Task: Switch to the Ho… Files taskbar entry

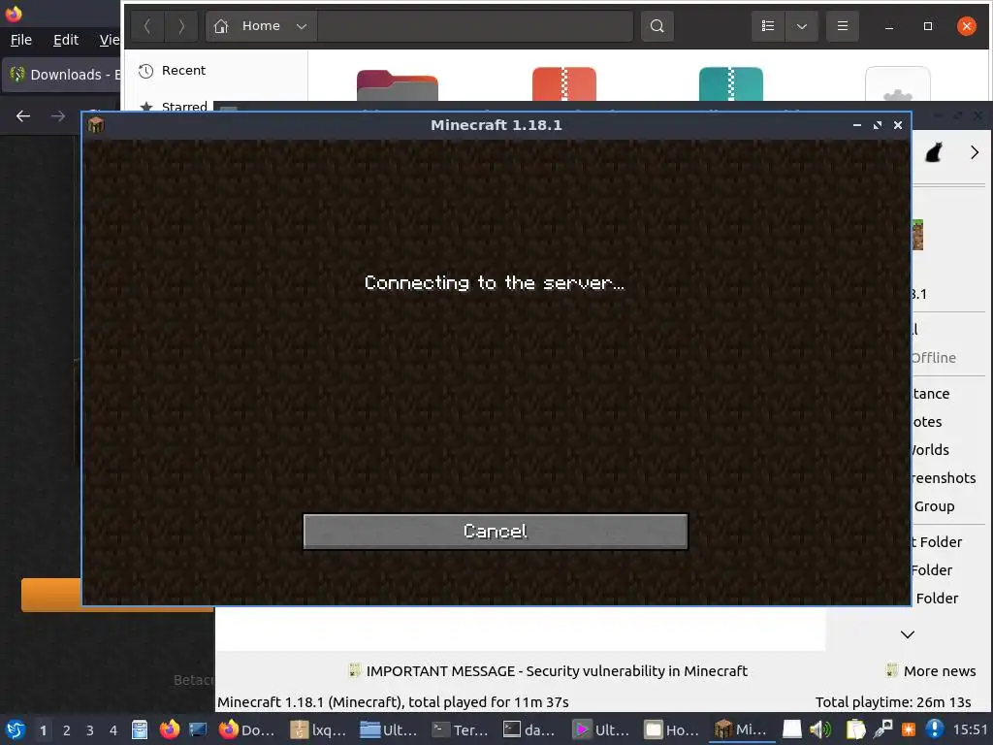Action: (x=673, y=729)
